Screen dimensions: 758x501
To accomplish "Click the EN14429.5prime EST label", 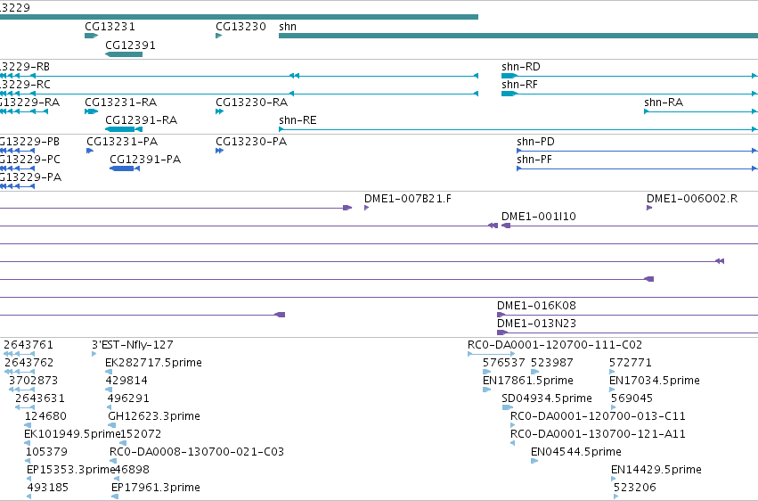I will (656, 469).
